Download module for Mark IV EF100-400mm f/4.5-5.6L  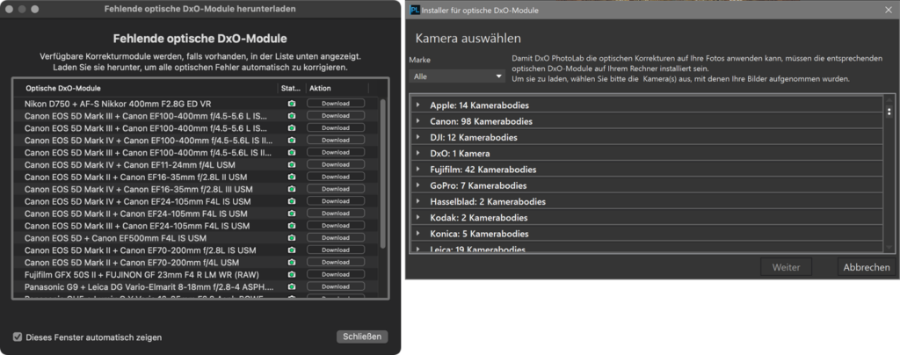coord(336,141)
